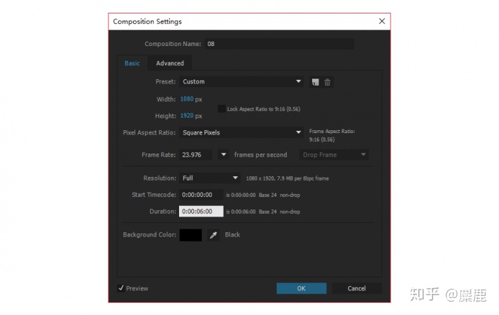The width and height of the screenshot is (499, 315).
Task: Open the Resolution dropdown showing Full
Action: (x=210, y=178)
